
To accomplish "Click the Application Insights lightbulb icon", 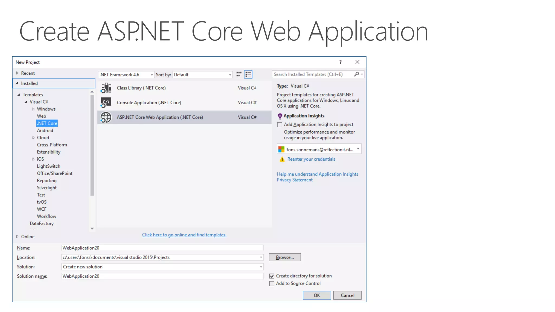I will 280,116.
